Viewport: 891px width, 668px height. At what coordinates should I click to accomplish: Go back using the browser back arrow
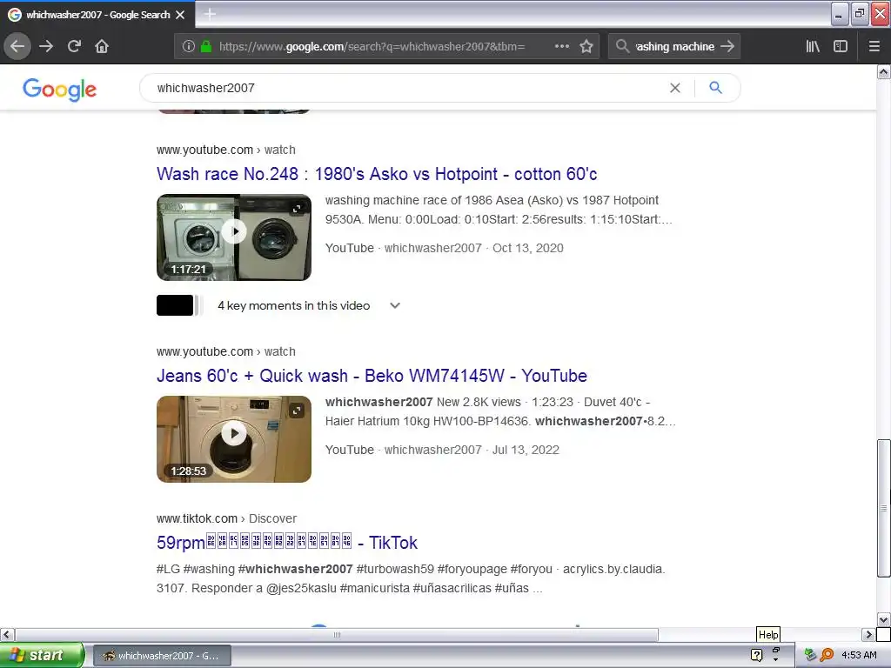point(17,46)
